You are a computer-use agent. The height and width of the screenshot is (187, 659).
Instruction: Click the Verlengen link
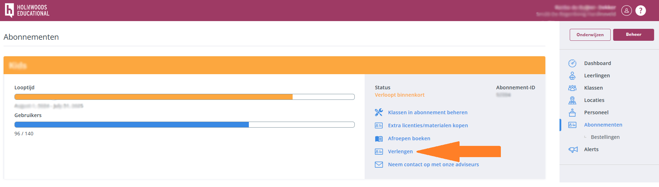[x=400, y=151]
